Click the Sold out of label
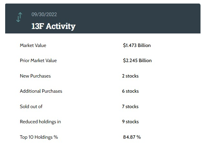This screenshot has width=206, height=149. [31, 107]
